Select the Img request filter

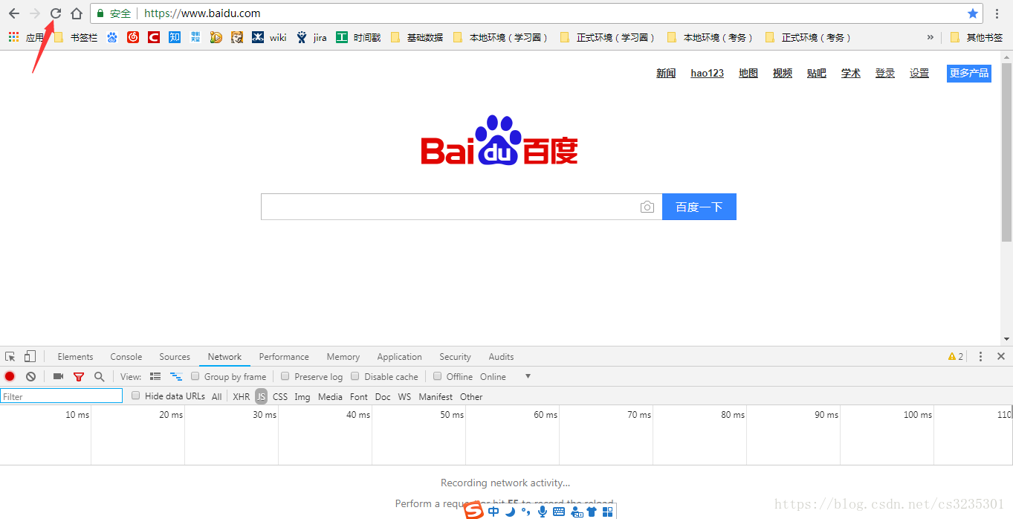click(x=302, y=397)
